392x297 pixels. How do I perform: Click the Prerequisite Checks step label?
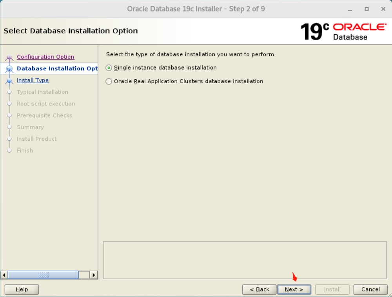coord(45,115)
